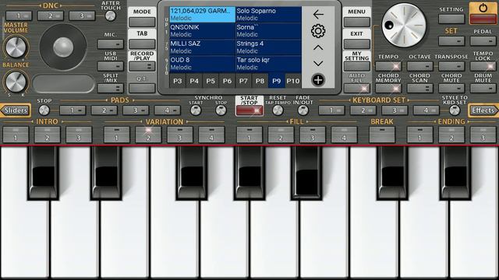The height and width of the screenshot is (280, 499).
Task: Trigger Fade In/Out knob
Action: [x=303, y=110]
